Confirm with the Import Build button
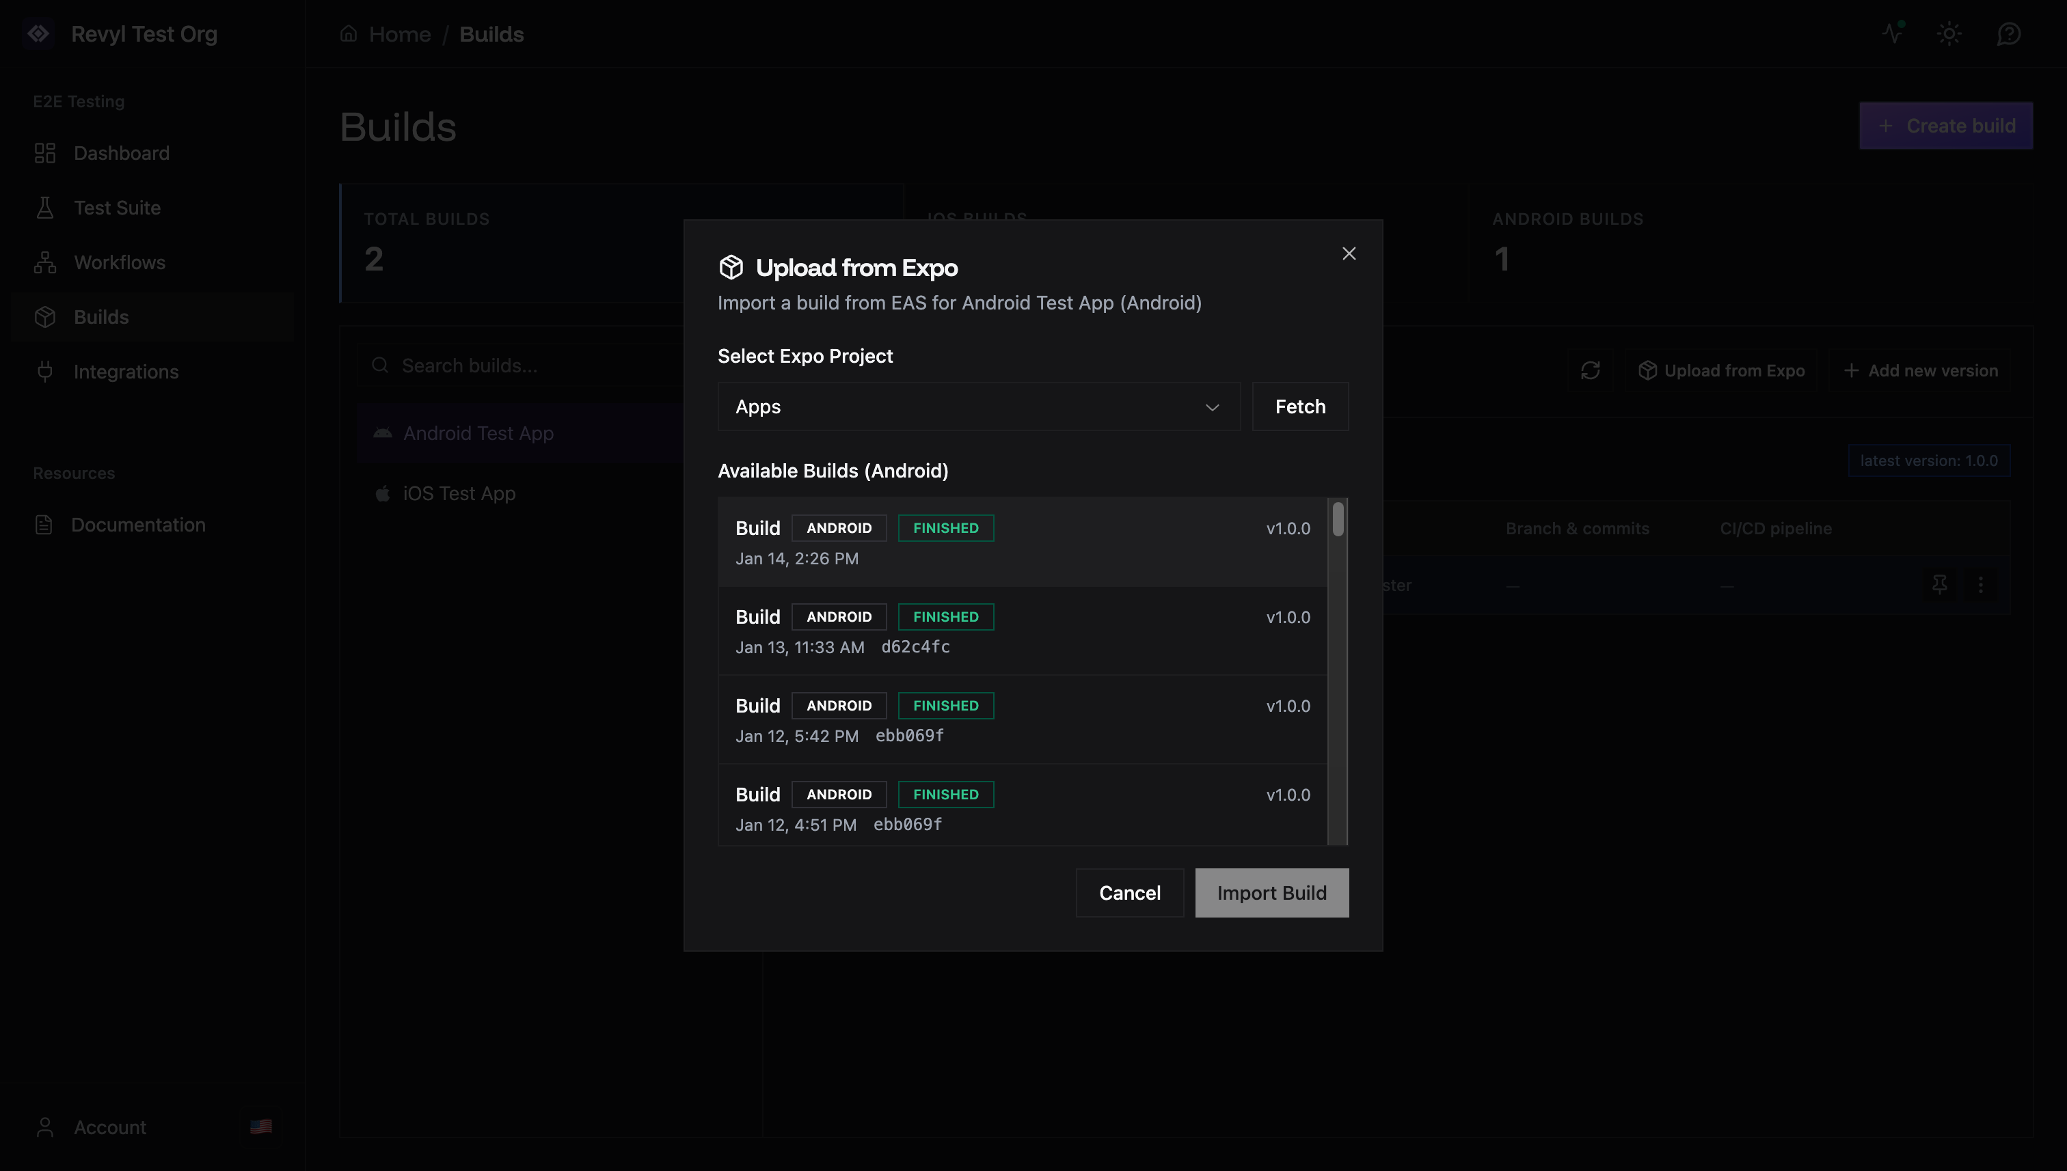This screenshot has width=2067, height=1171. [x=1271, y=893]
